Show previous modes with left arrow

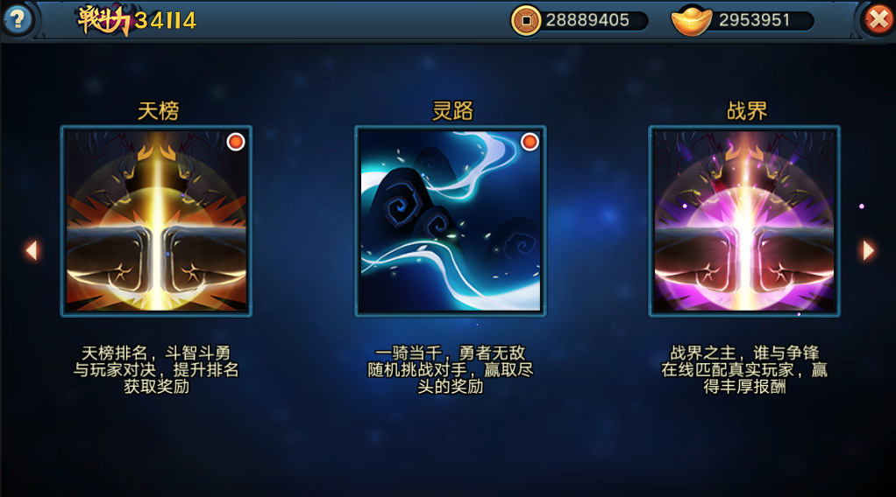click(32, 250)
